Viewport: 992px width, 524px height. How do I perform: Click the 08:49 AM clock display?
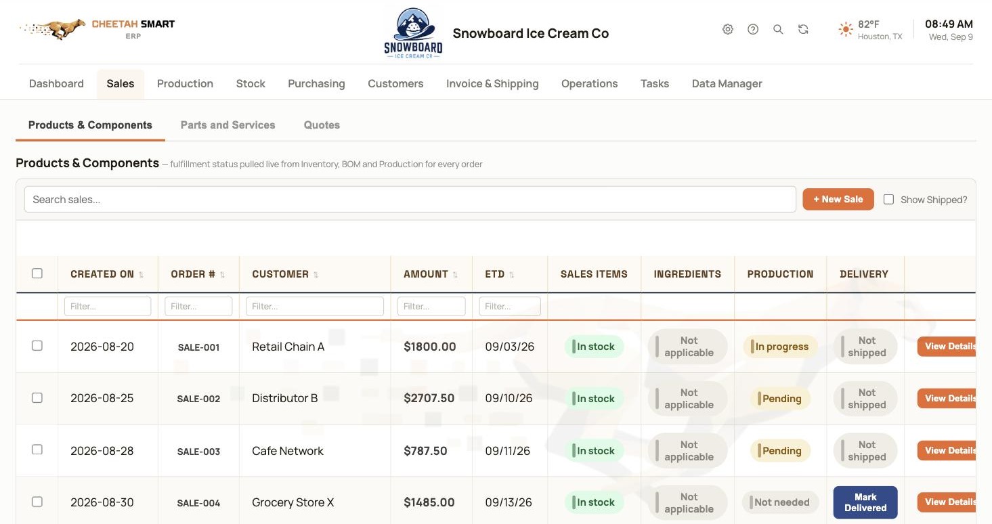tap(949, 24)
